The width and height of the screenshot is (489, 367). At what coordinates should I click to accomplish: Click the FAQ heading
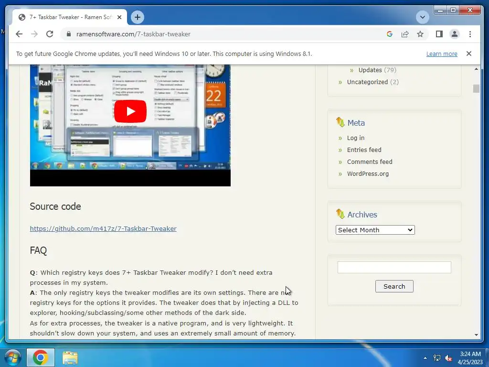[38, 250]
